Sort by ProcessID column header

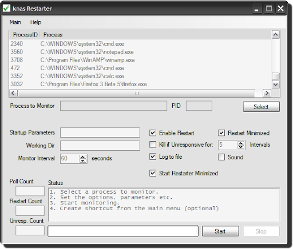pos(25,35)
